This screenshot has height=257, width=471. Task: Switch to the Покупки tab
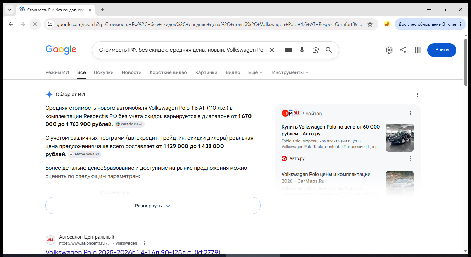pos(104,72)
